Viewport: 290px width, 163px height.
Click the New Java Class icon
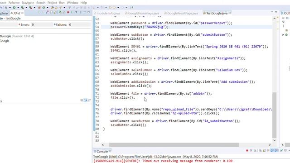[43, 7]
